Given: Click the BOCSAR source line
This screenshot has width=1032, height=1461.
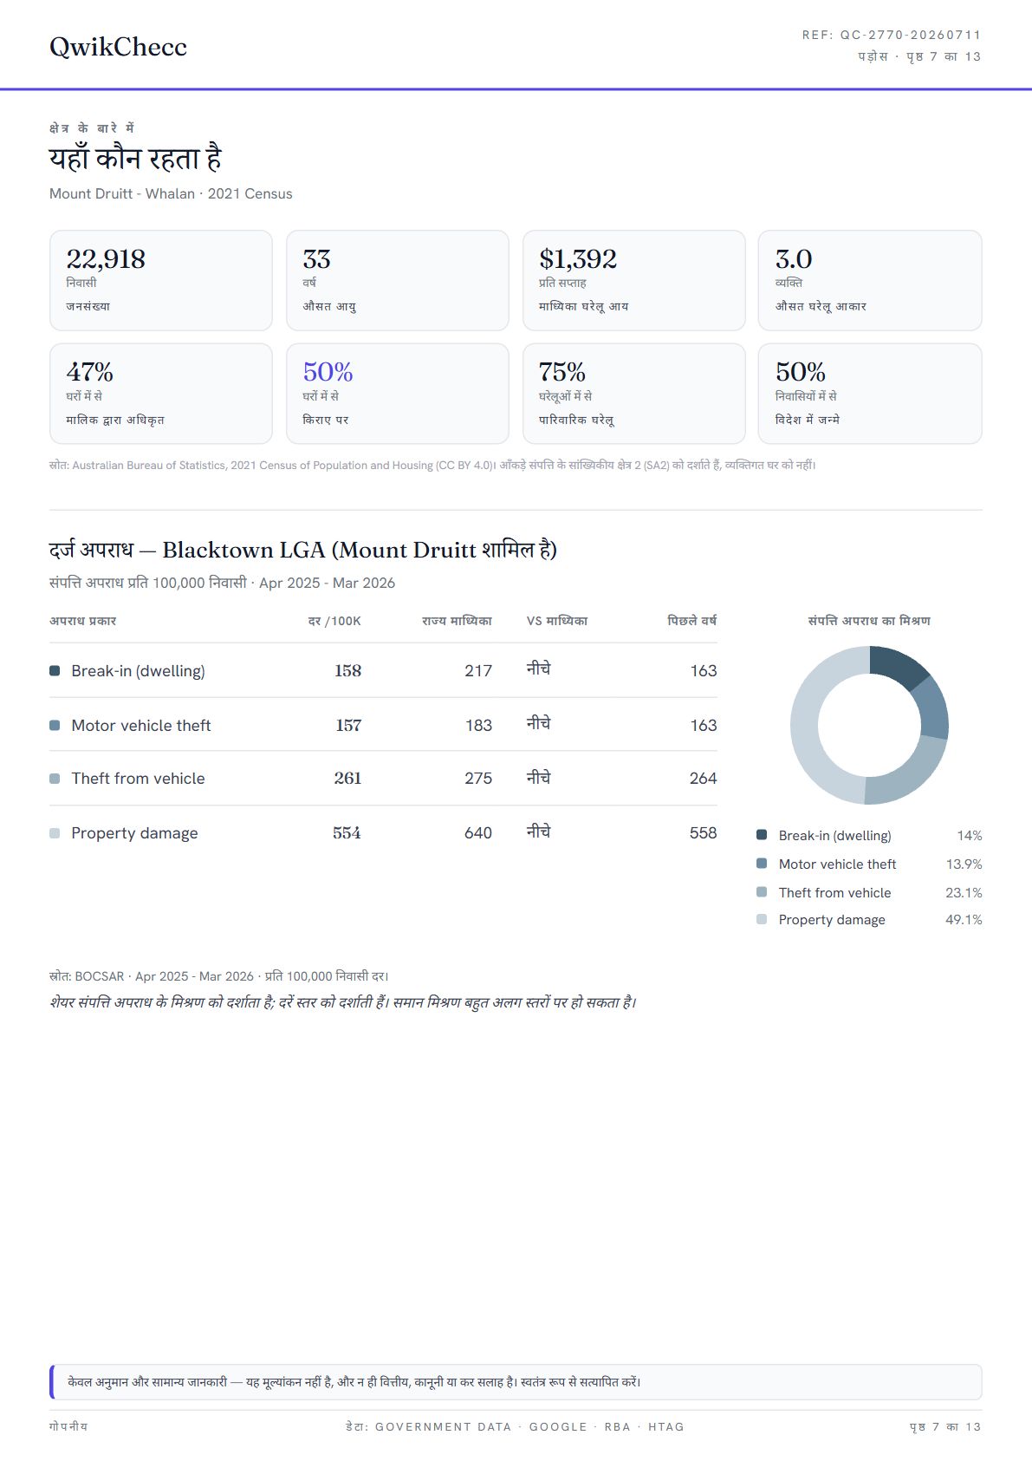Looking at the screenshot, I should tap(219, 976).
